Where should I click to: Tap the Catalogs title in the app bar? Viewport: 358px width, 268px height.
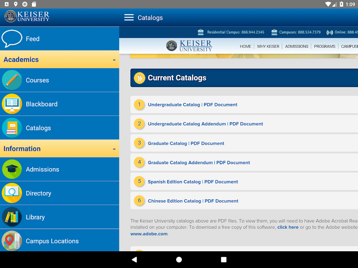pos(150,18)
